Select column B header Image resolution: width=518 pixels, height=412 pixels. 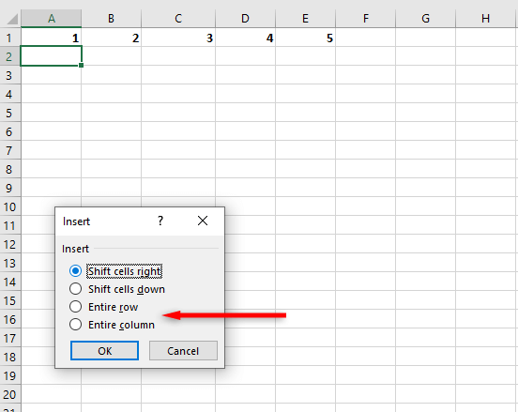112,19
